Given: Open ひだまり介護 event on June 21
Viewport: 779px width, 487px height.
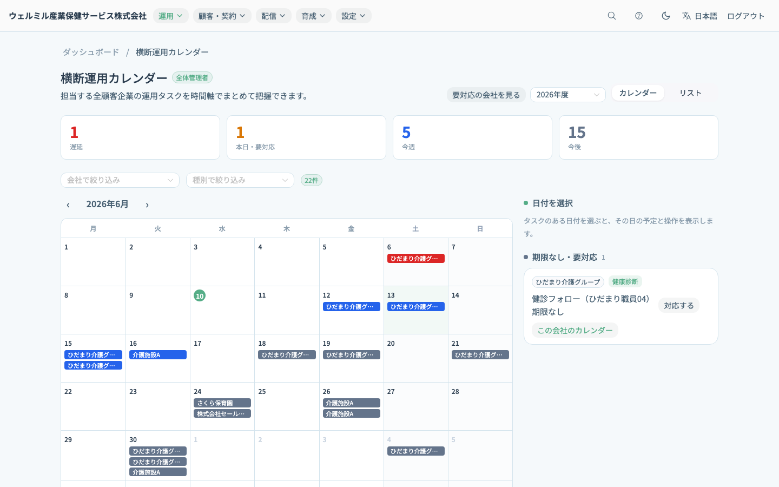Looking at the screenshot, I should [x=480, y=355].
